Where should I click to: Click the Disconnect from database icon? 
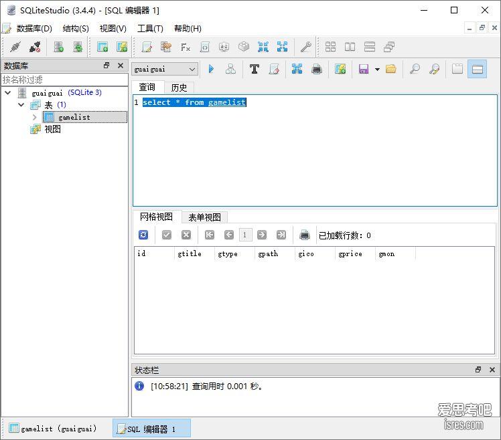click(x=35, y=47)
